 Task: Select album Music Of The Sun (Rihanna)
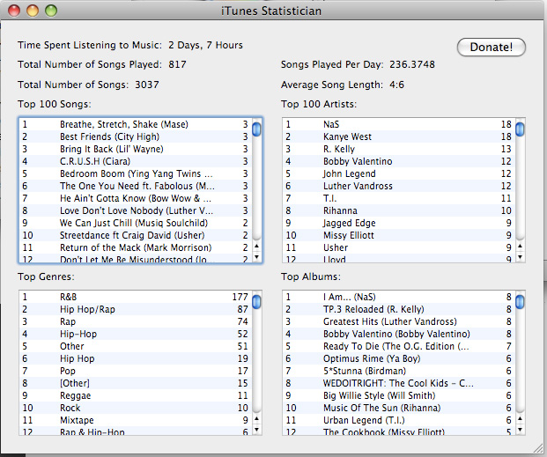click(x=399, y=408)
